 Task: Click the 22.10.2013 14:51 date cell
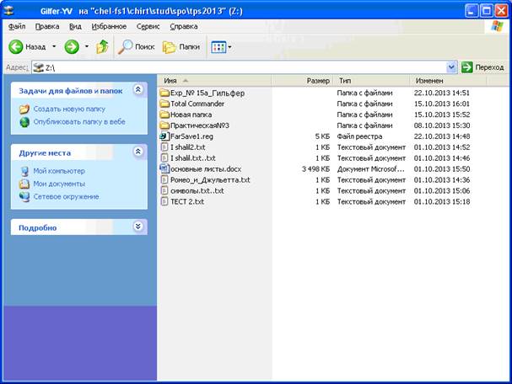click(x=442, y=93)
